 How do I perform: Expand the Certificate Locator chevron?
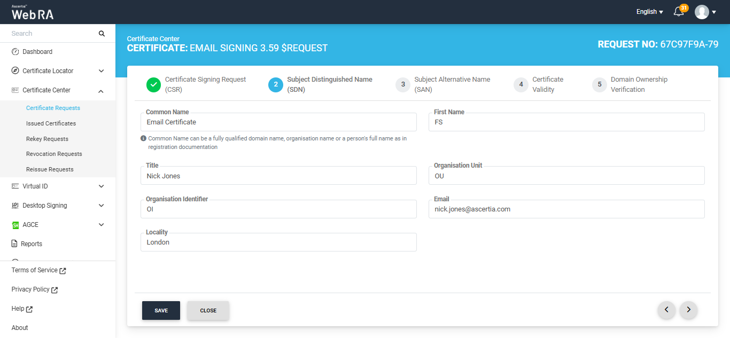(102, 71)
